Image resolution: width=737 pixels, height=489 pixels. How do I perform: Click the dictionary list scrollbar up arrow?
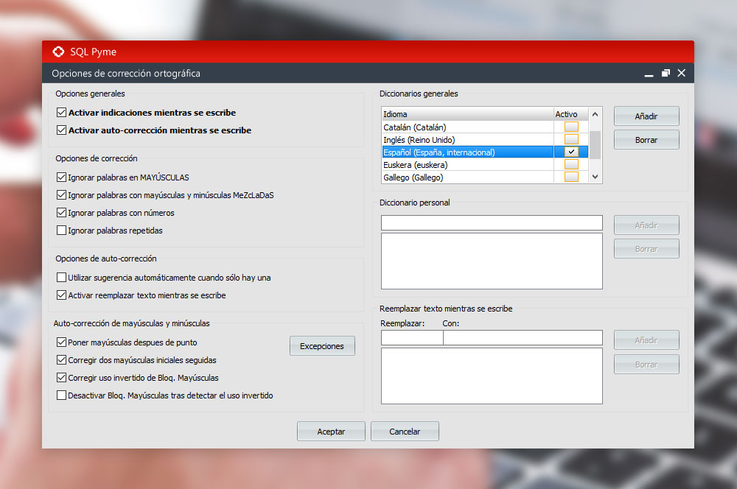pyautogui.click(x=595, y=115)
